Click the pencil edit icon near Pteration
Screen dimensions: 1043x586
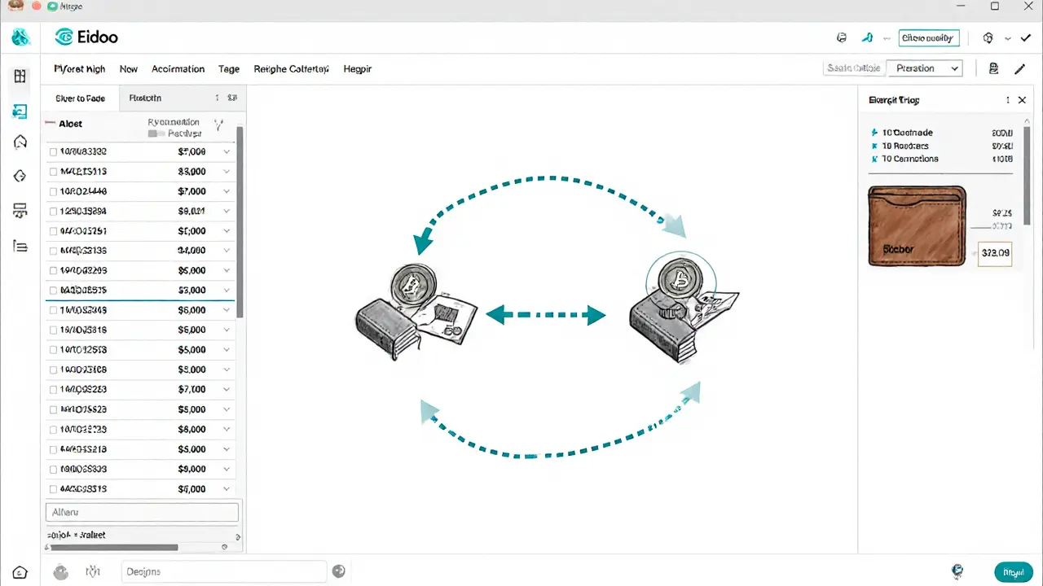(x=1019, y=68)
